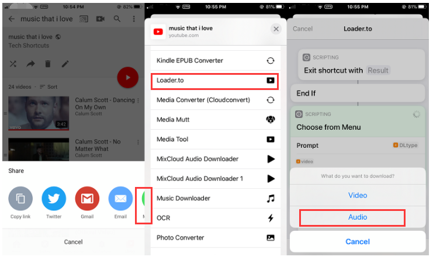The width and height of the screenshot is (433, 260).
Task: Choose Audio as the download type
Action: tap(358, 217)
